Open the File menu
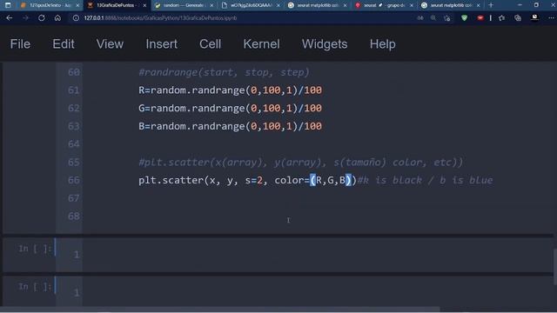This screenshot has width=557, height=313. (x=20, y=44)
